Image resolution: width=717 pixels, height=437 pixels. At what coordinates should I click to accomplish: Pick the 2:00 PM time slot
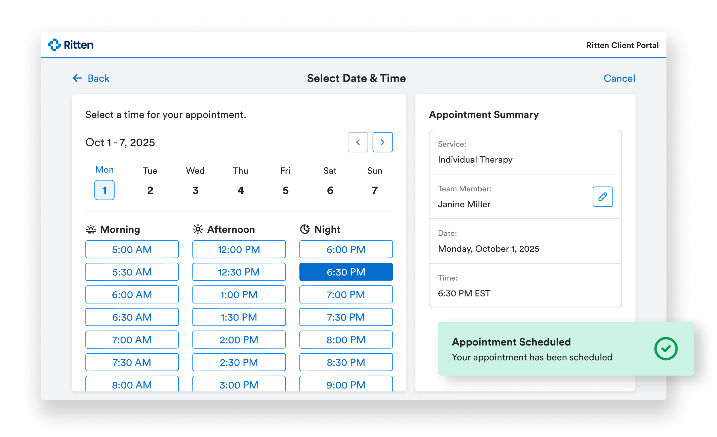(239, 340)
